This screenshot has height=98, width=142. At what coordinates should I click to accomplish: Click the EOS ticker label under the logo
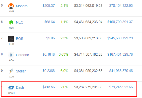pos(11,44)
